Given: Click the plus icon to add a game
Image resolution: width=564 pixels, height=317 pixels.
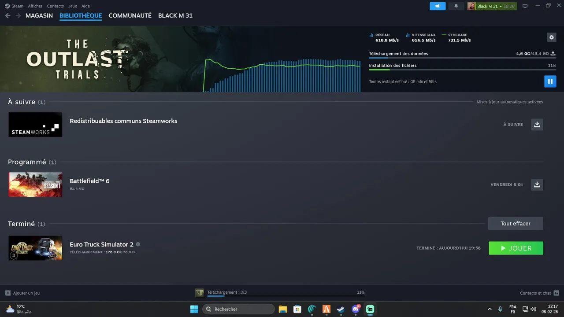Looking at the screenshot, I should click(x=8, y=293).
